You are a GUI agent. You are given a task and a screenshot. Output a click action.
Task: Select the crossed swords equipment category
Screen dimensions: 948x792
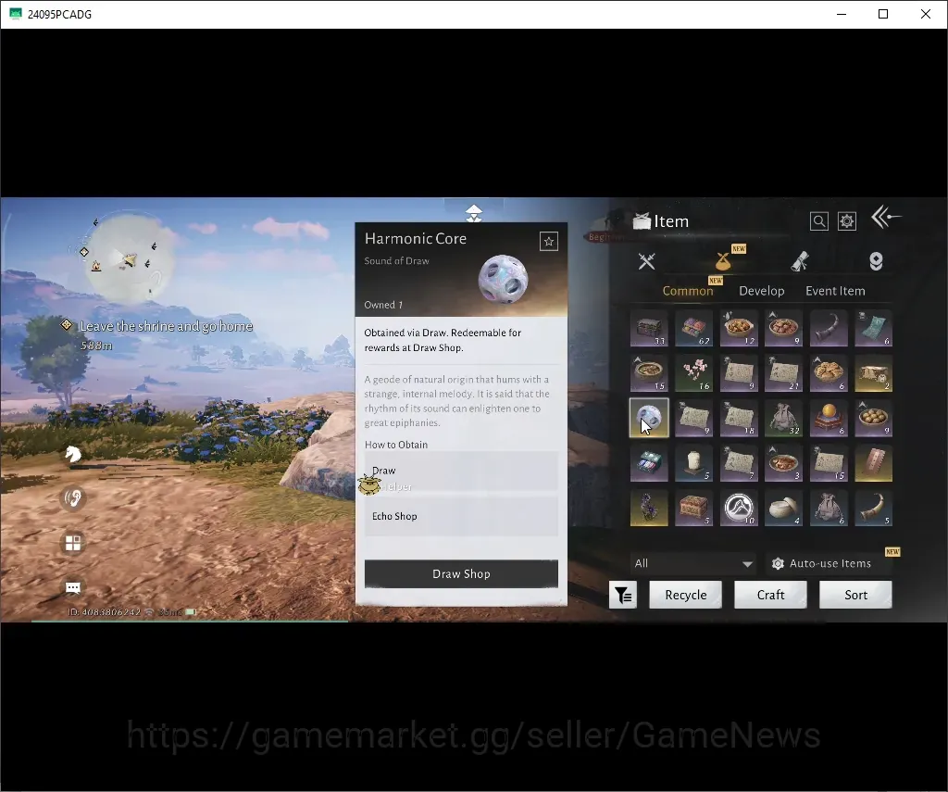click(x=647, y=261)
